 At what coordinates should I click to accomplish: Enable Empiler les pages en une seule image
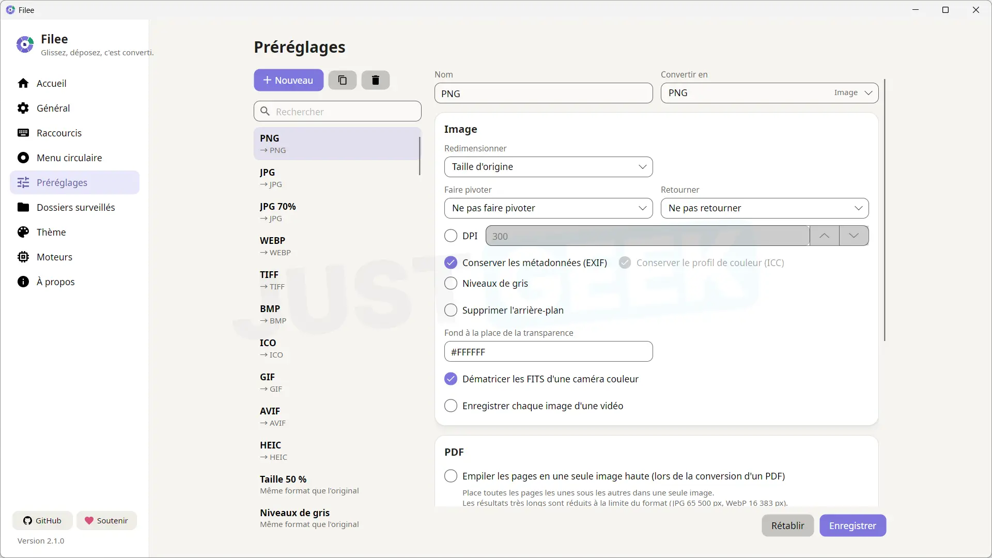point(451,476)
